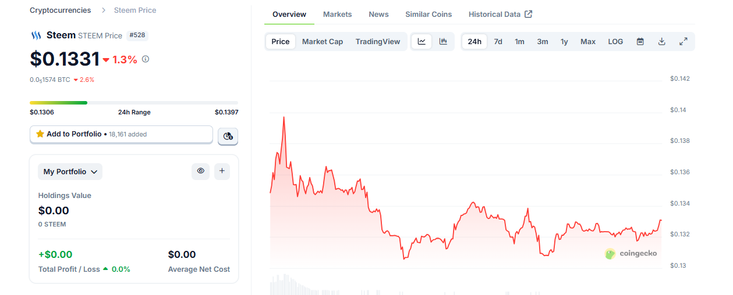This screenshot has height=295, width=733.
Task: Click the red down arrow by 1.3%
Action: coord(106,60)
